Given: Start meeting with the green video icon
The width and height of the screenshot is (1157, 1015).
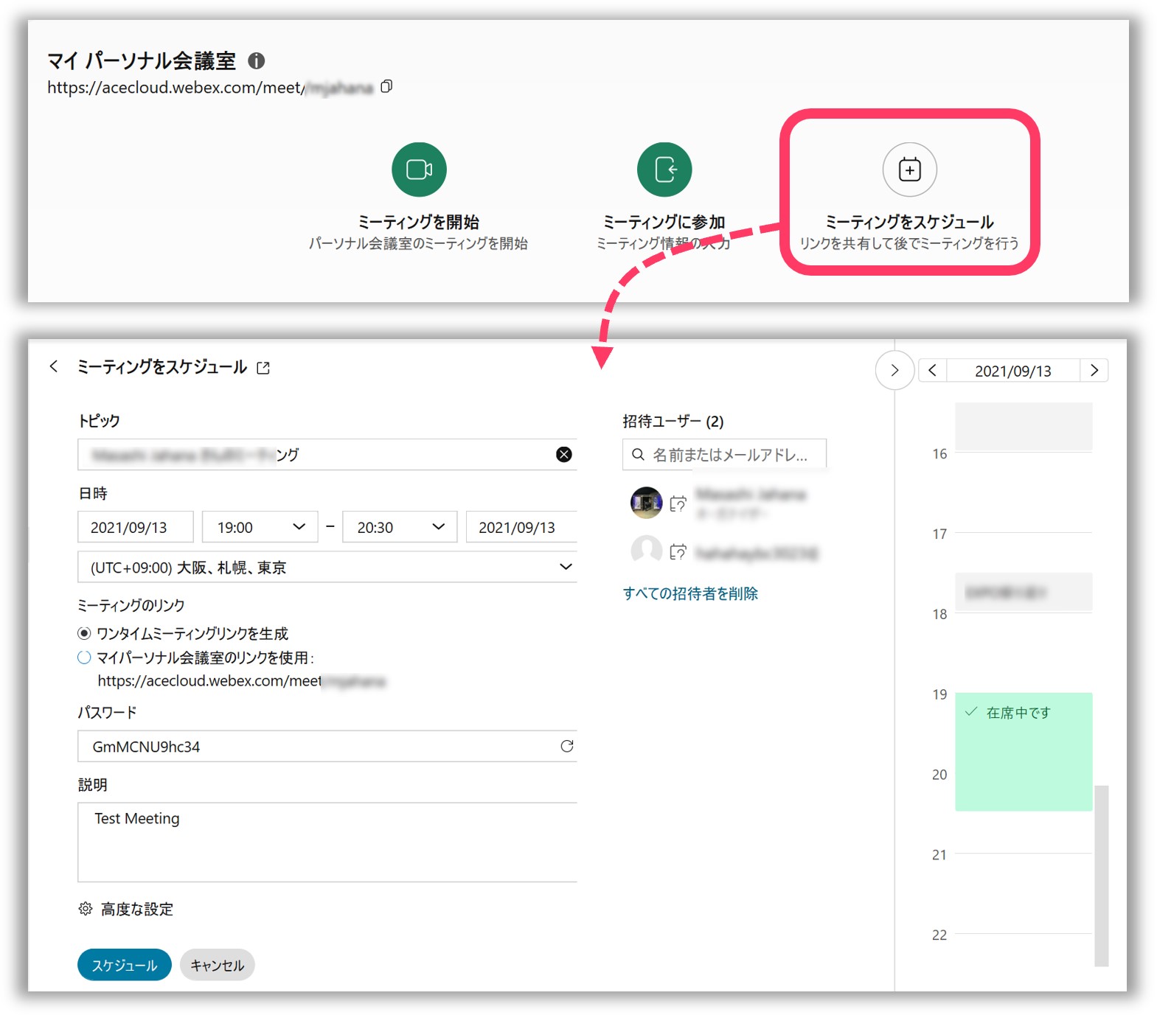Looking at the screenshot, I should 419,170.
